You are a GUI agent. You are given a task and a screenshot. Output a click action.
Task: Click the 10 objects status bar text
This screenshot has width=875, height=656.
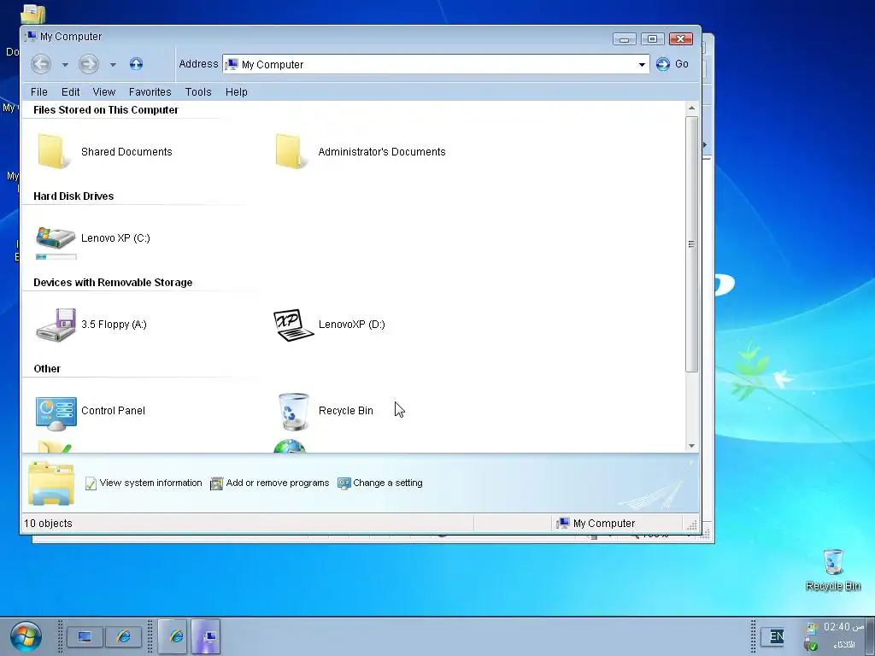pos(48,524)
